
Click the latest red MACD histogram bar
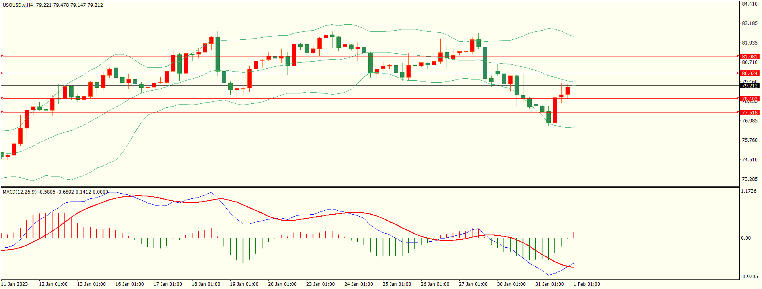point(574,235)
